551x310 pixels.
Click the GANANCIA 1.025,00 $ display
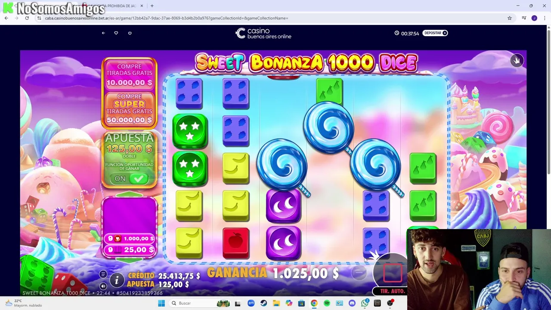(273, 273)
